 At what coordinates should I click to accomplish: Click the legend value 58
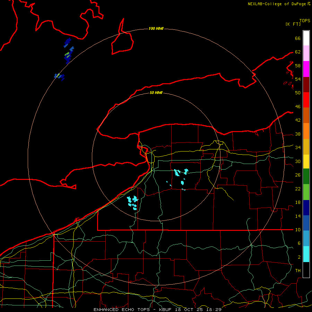298,66
